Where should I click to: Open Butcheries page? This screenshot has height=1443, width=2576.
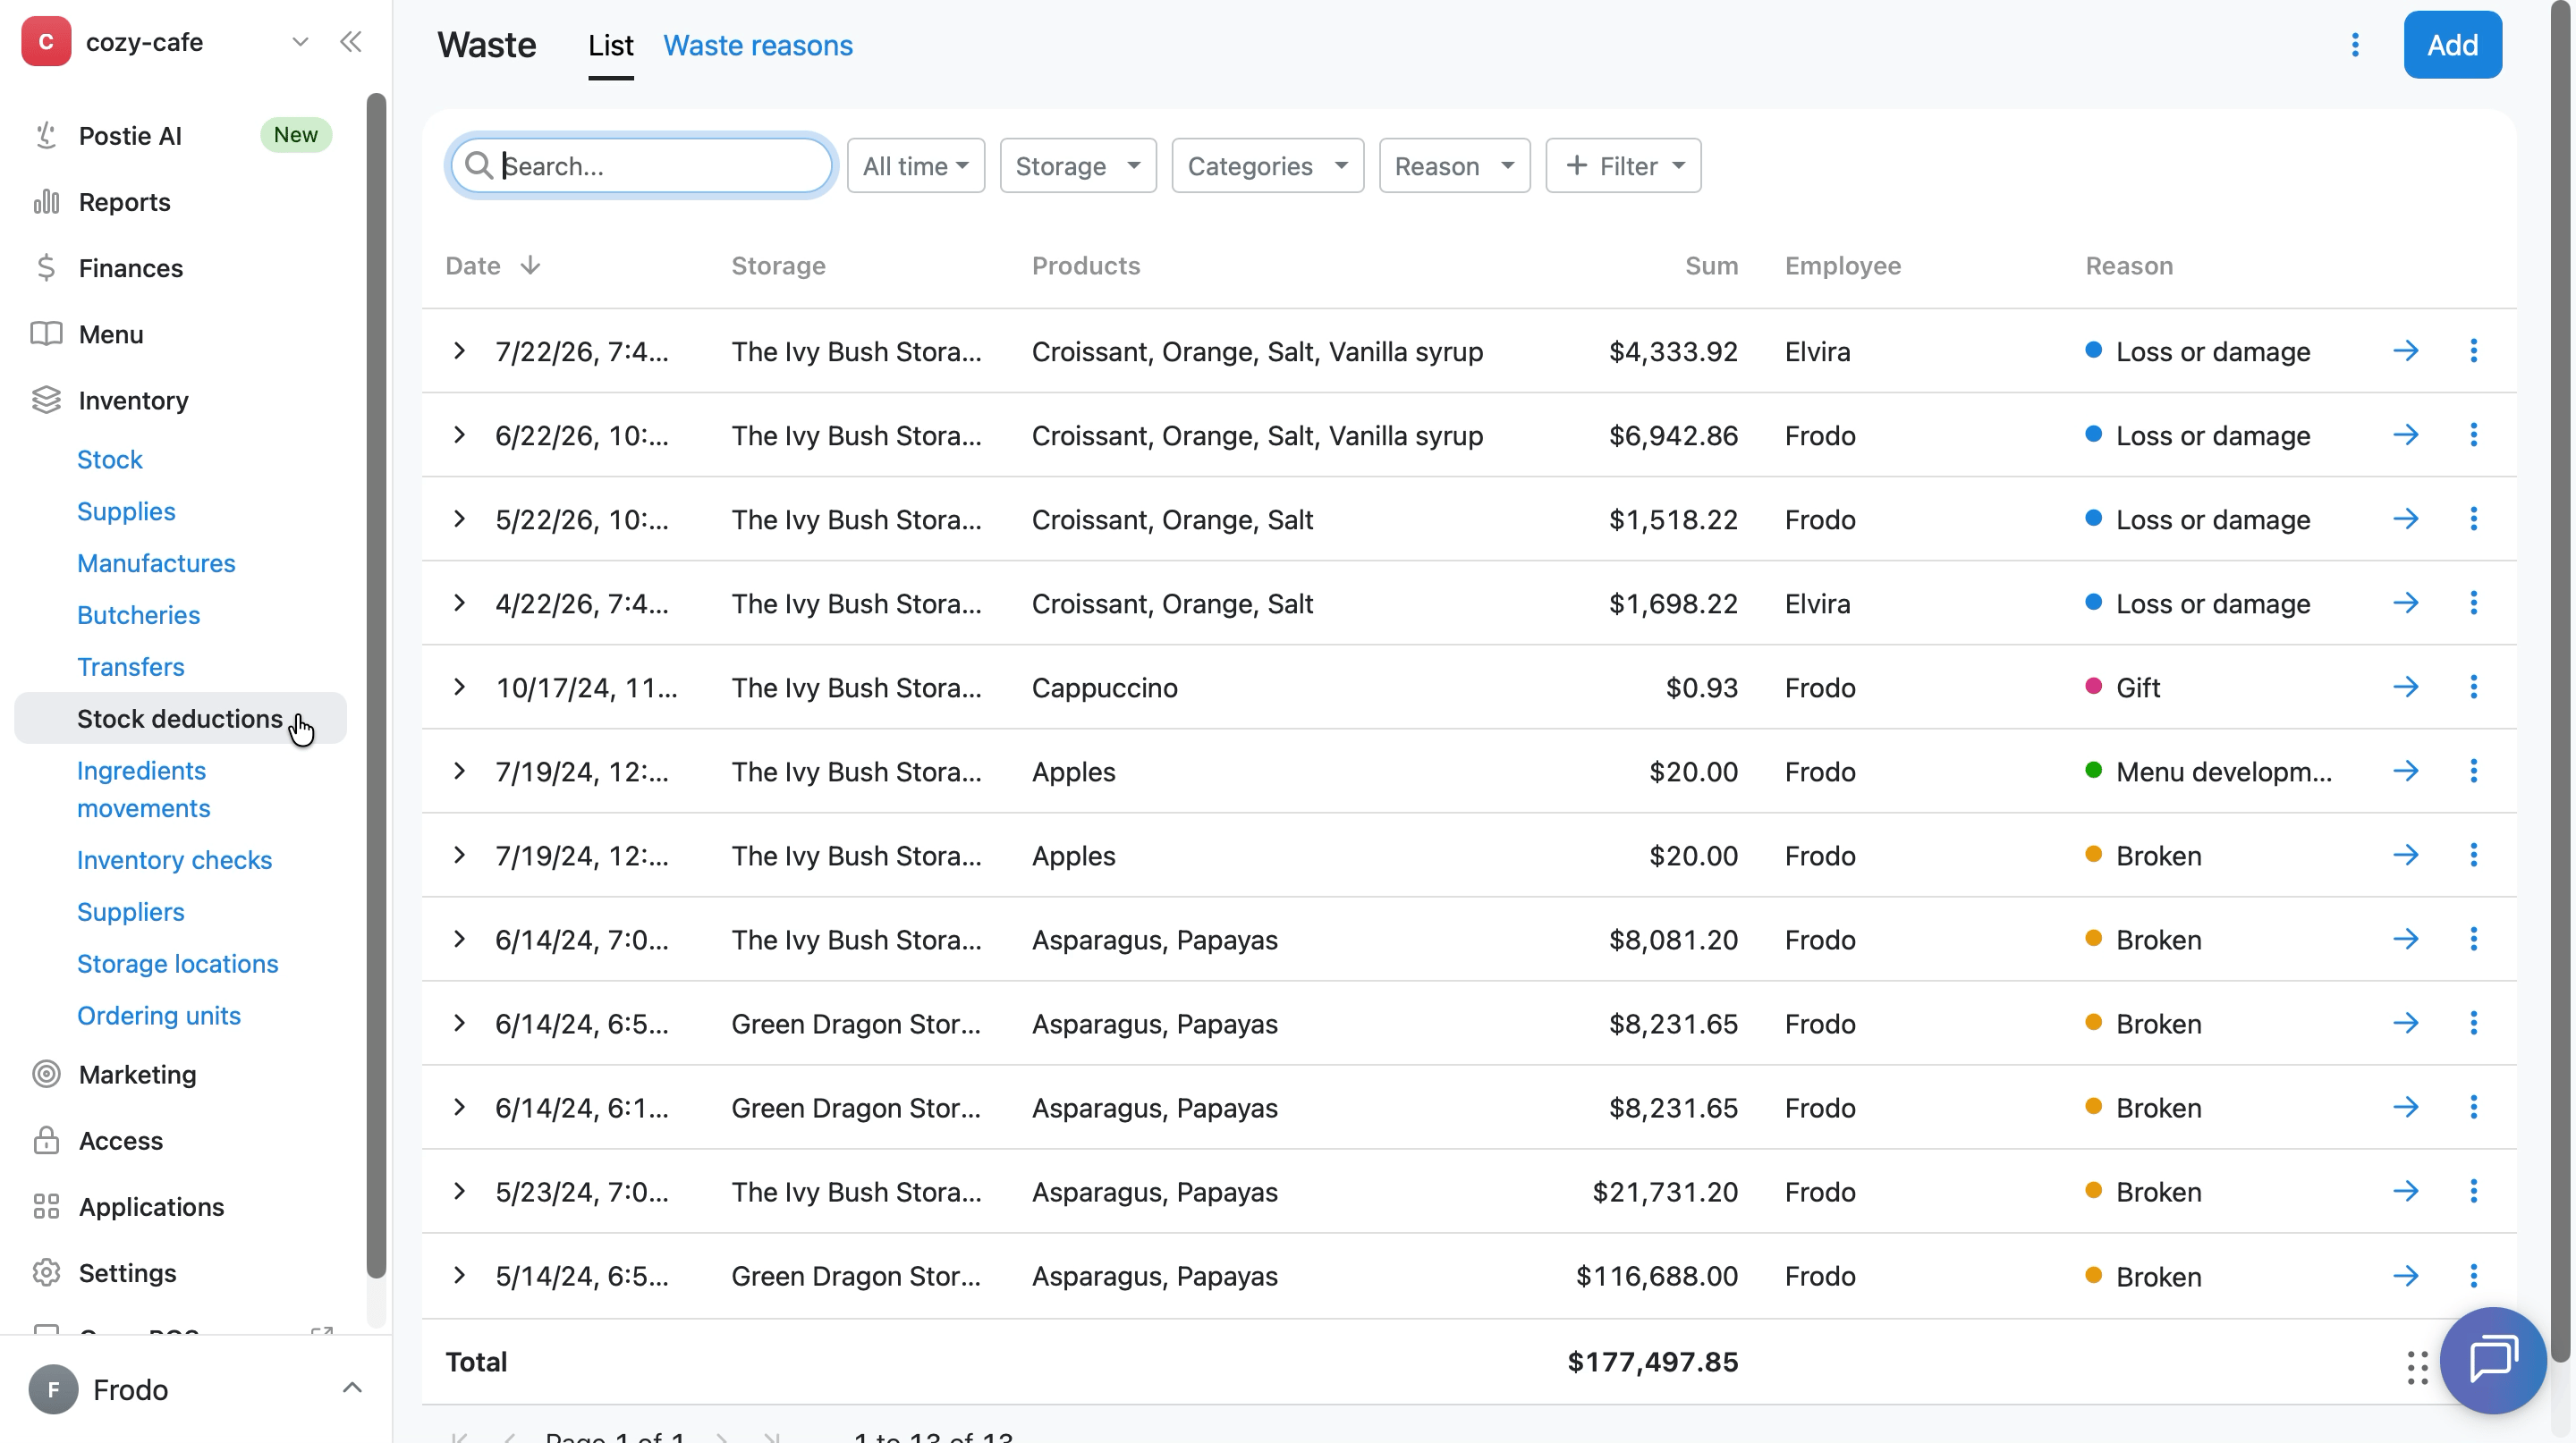tap(138, 616)
